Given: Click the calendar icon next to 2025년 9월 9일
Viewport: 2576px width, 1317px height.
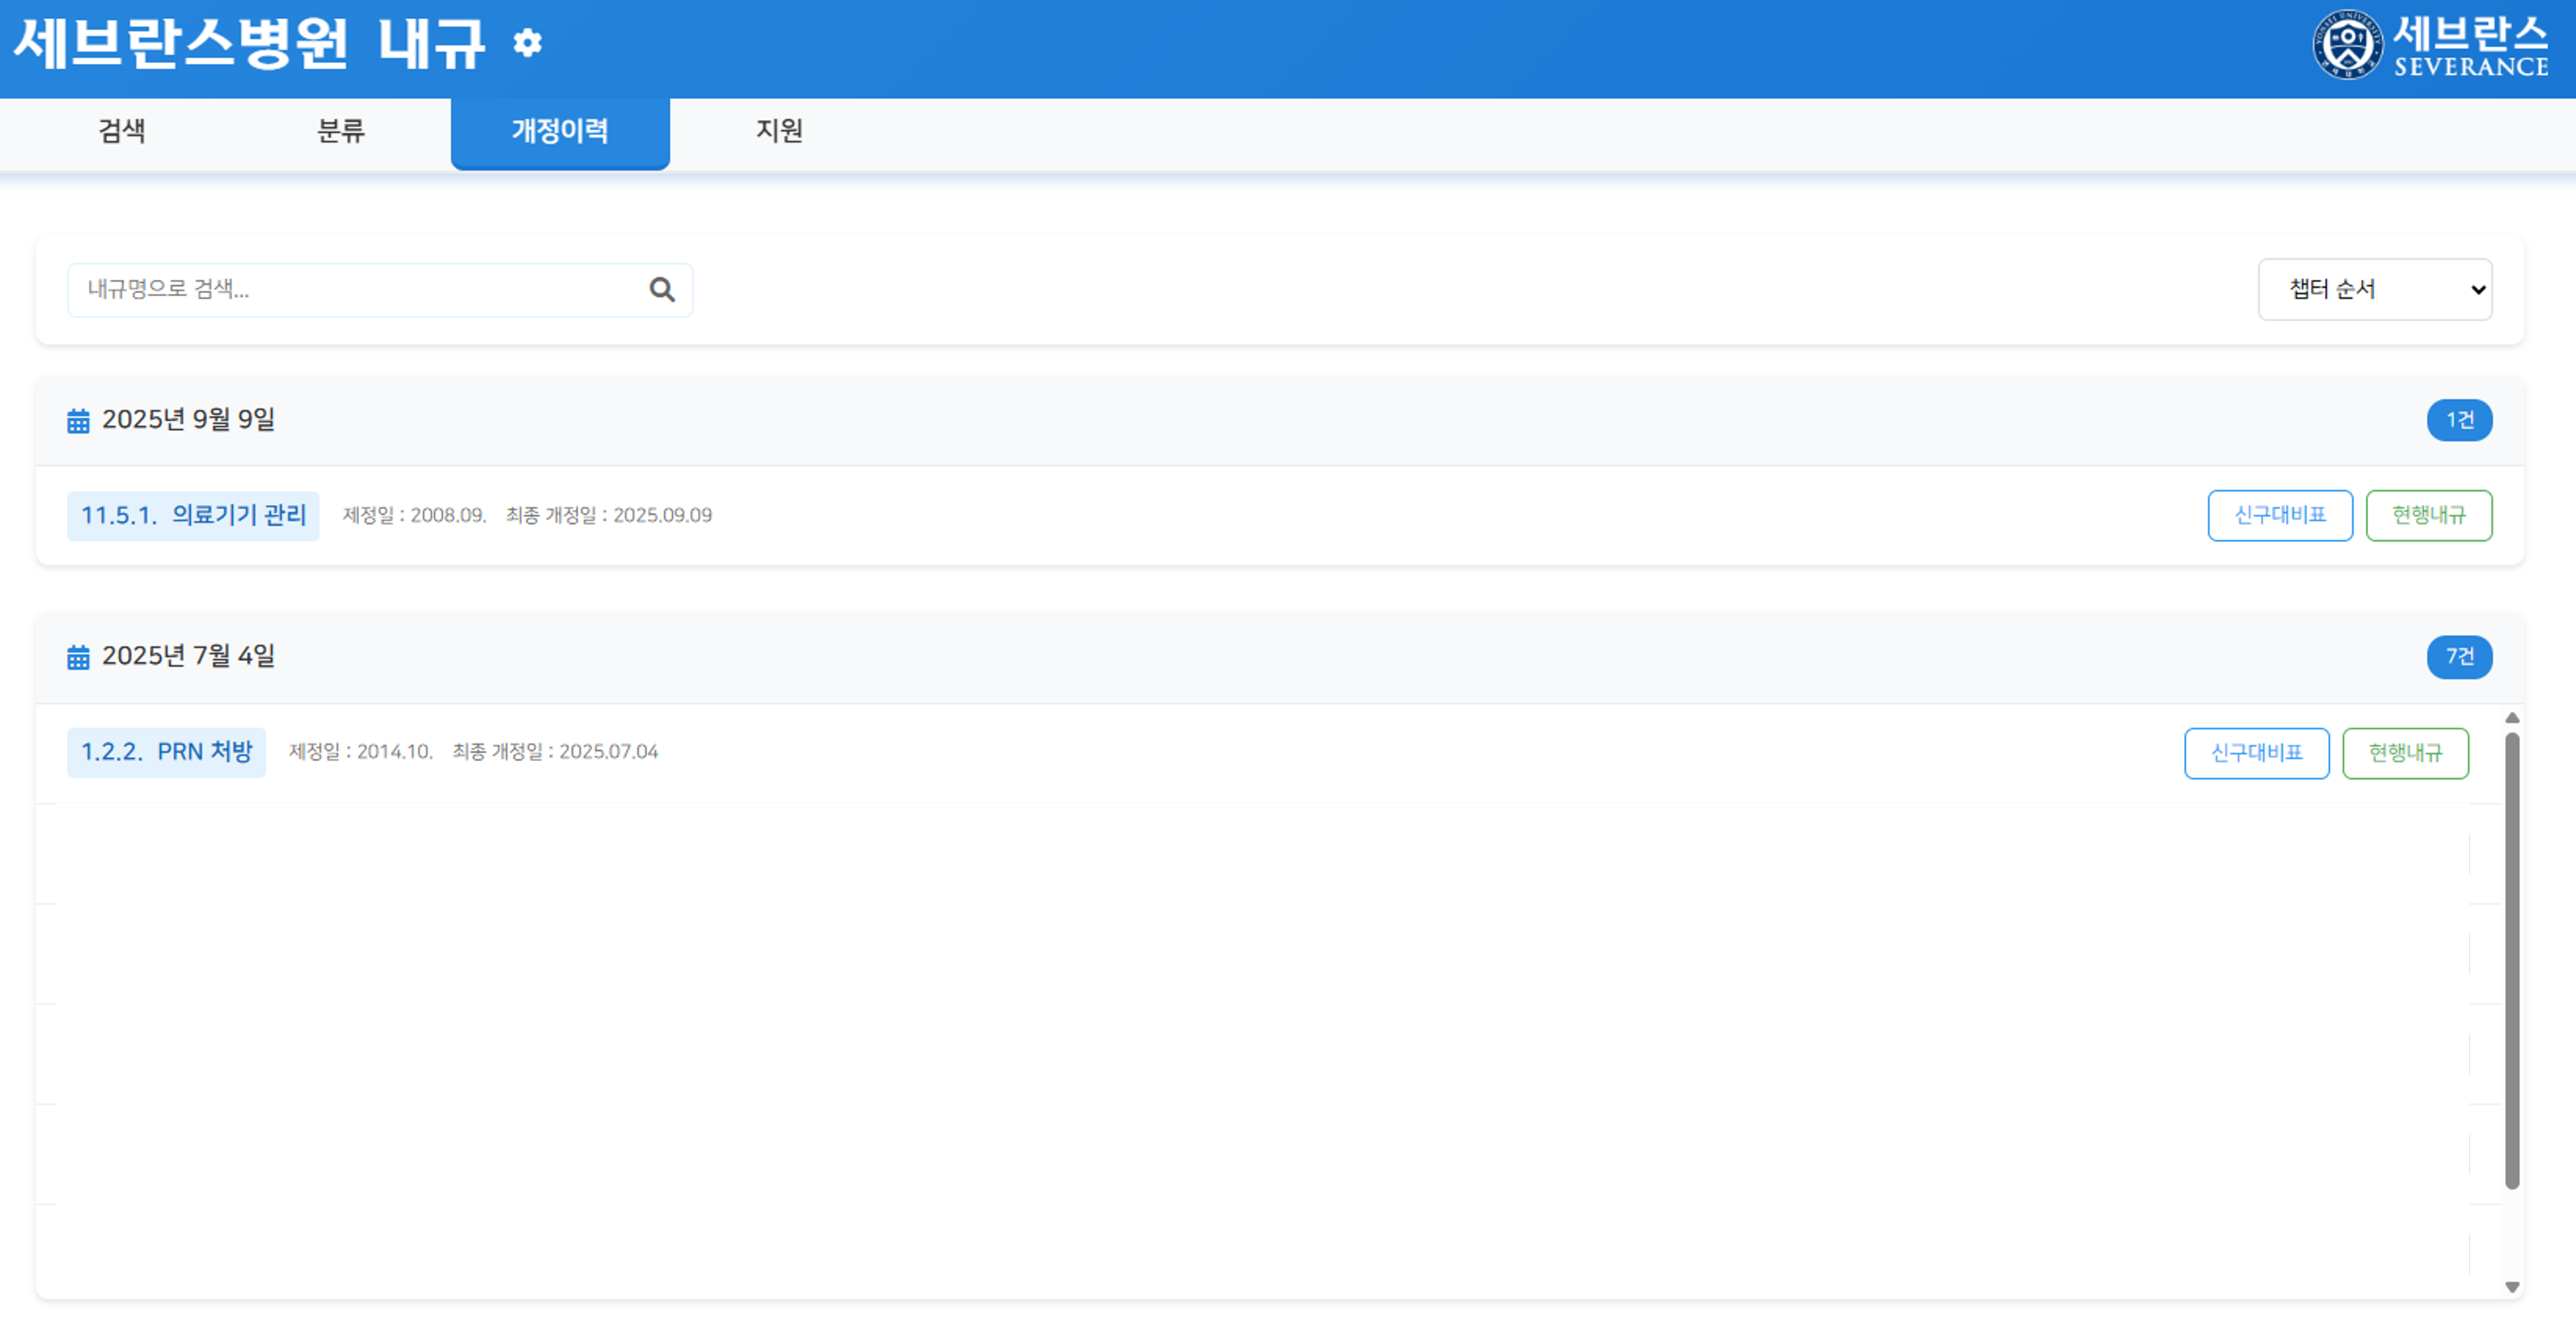Looking at the screenshot, I should pyautogui.click(x=78, y=421).
